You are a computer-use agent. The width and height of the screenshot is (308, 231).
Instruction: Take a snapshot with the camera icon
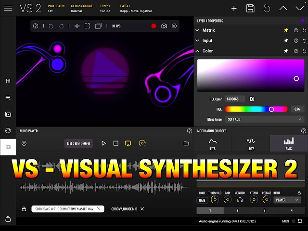point(164,26)
